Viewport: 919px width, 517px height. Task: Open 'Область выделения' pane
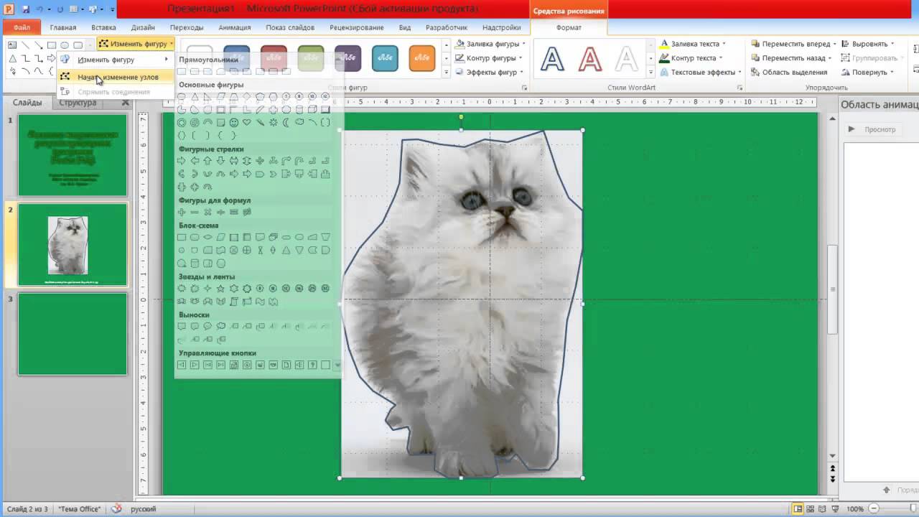pos(789,73)
